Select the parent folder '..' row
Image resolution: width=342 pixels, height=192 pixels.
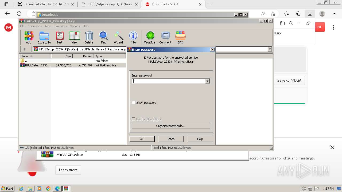click(73, 61)
